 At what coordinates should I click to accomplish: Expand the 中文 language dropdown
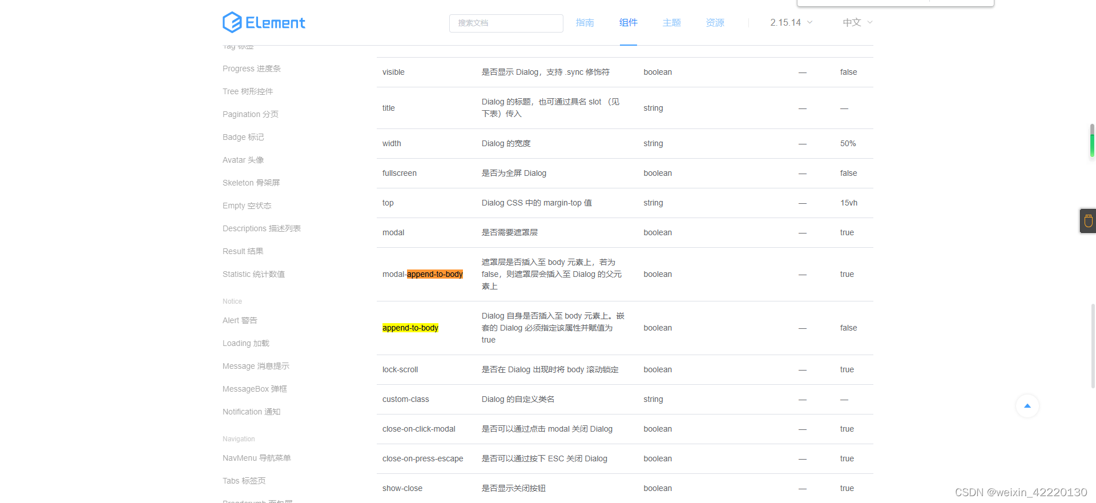(x=857, y=23)
